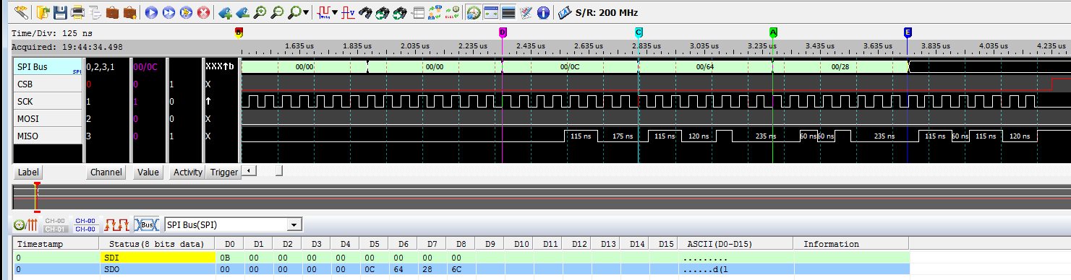
Task: Click the Channel column button
Action: coord(106,172)
